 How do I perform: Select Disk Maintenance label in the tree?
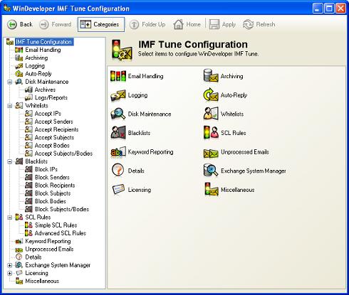[47, 82]
